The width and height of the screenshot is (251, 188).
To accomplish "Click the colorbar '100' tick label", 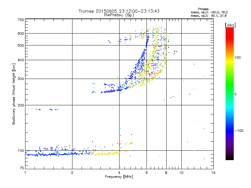I will point(238,58).
